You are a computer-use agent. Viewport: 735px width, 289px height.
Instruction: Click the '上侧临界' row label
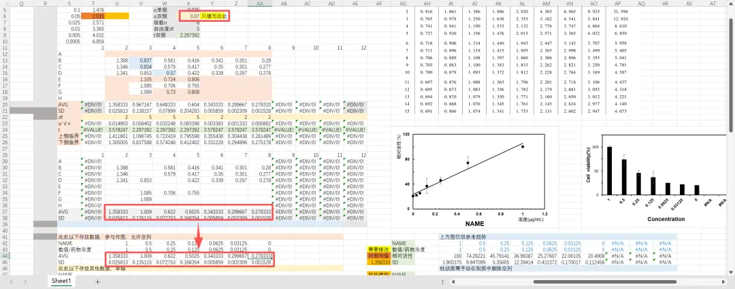(69, 136)
